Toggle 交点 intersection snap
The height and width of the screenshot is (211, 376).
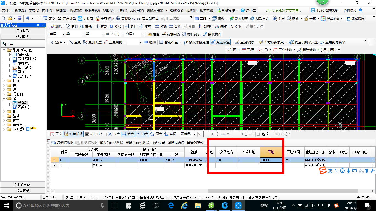click(x=114, y=134)
